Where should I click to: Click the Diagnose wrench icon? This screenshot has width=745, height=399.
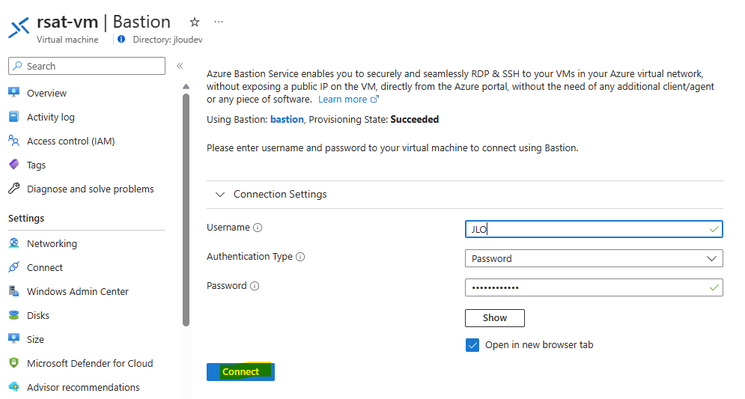(14, 189)
